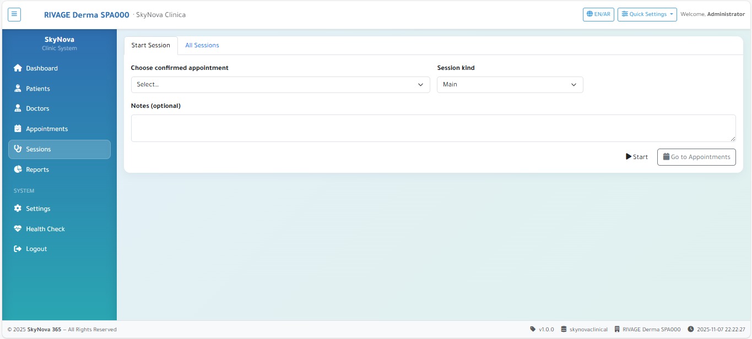
Task: Click the Patients person icon
Action: (x=18, y=89)
